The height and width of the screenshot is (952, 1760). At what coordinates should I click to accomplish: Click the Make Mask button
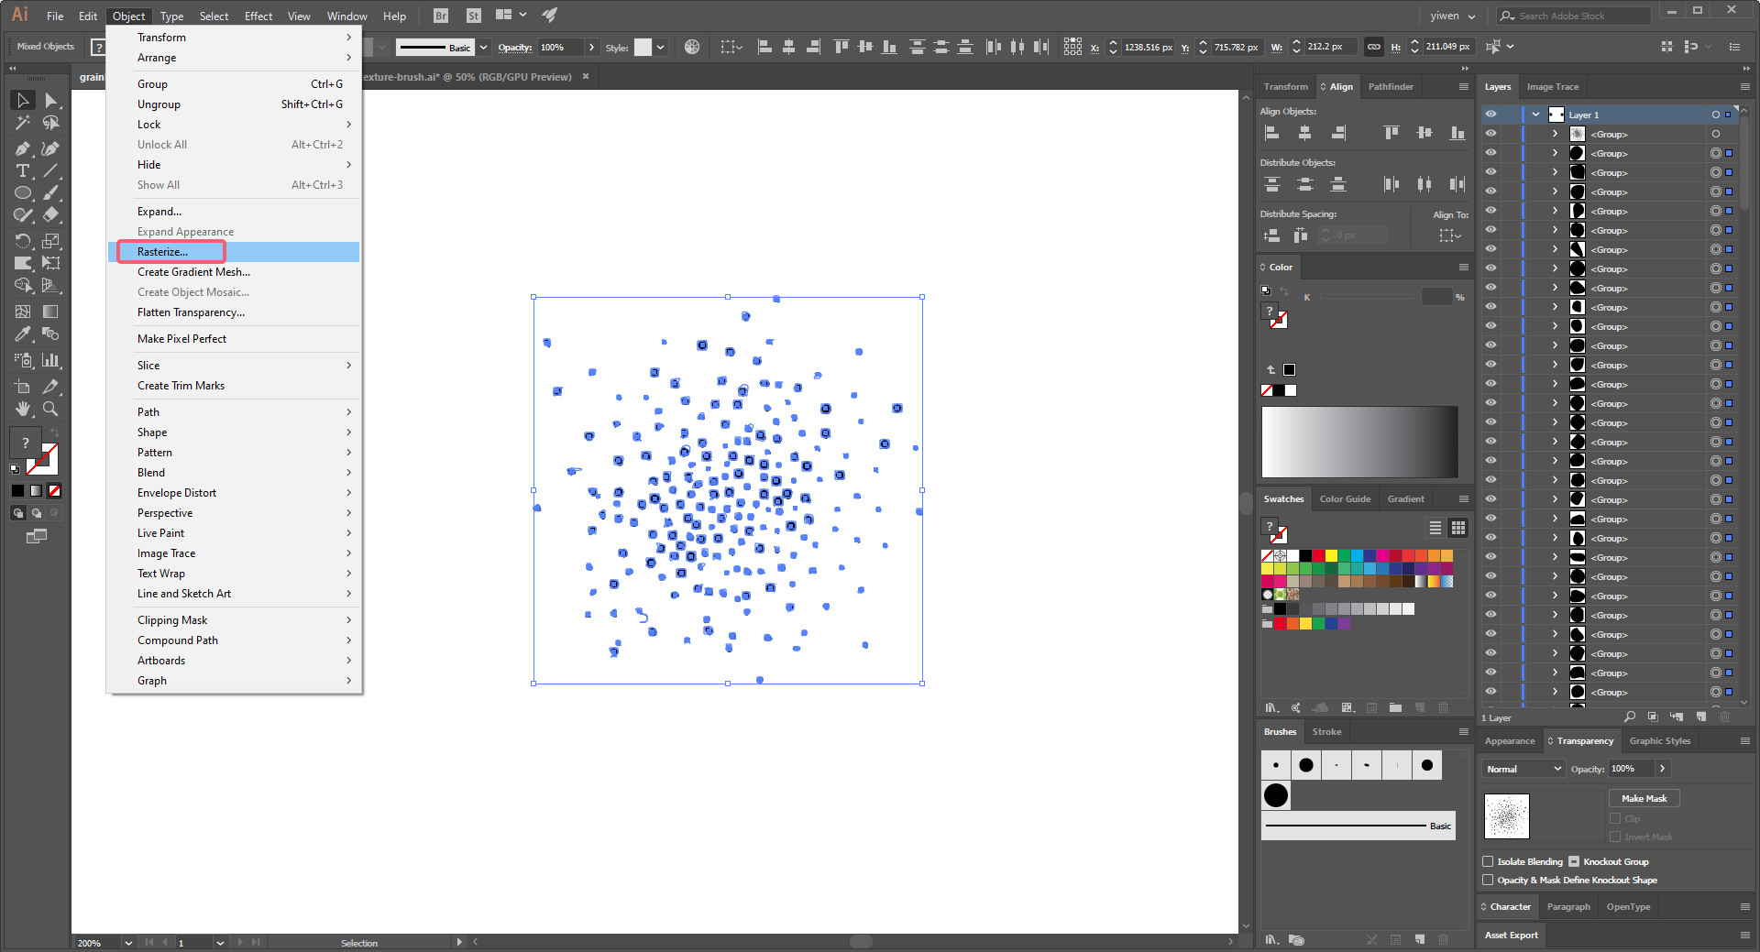[x=1644, y=798]
